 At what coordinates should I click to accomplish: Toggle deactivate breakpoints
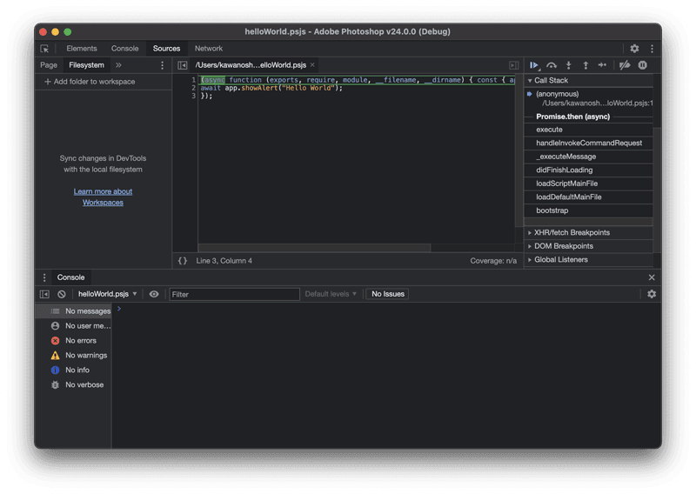click(x=624, y=65)
